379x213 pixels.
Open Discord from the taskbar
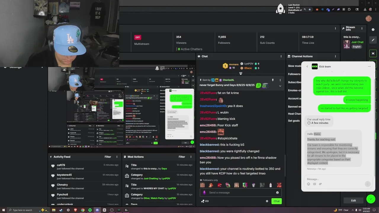(x=97, y=210)
